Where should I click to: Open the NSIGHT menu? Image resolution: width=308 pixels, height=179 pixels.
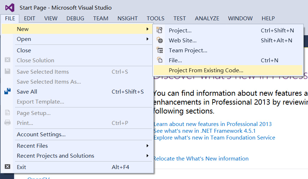coord(127,19)
